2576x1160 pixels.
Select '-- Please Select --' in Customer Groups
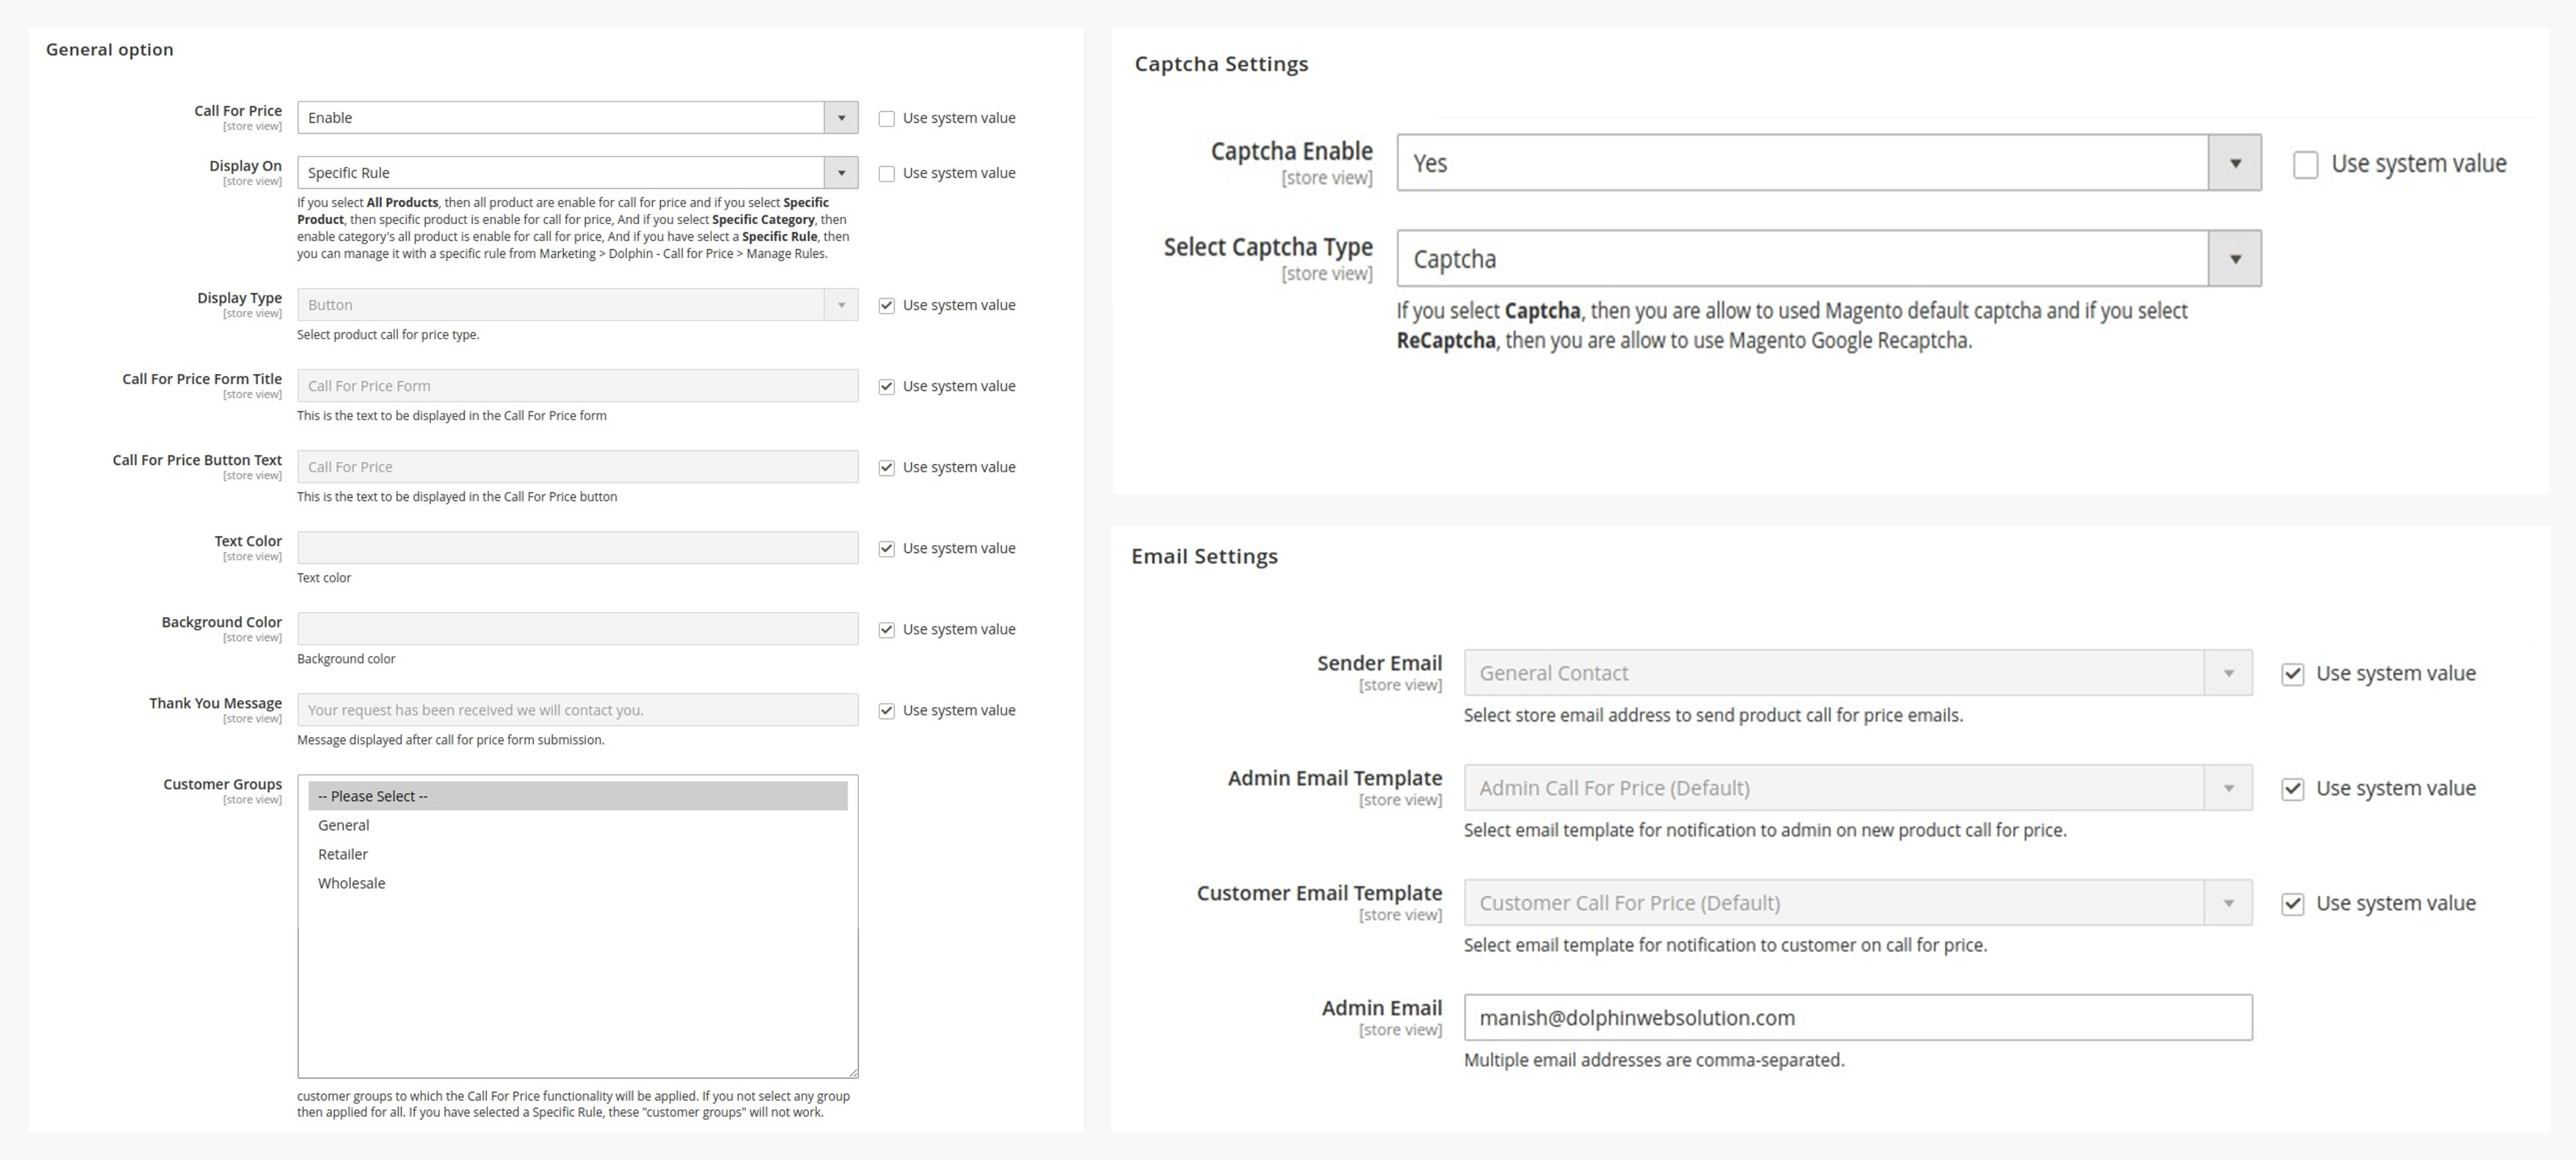(x=578, y=796)
